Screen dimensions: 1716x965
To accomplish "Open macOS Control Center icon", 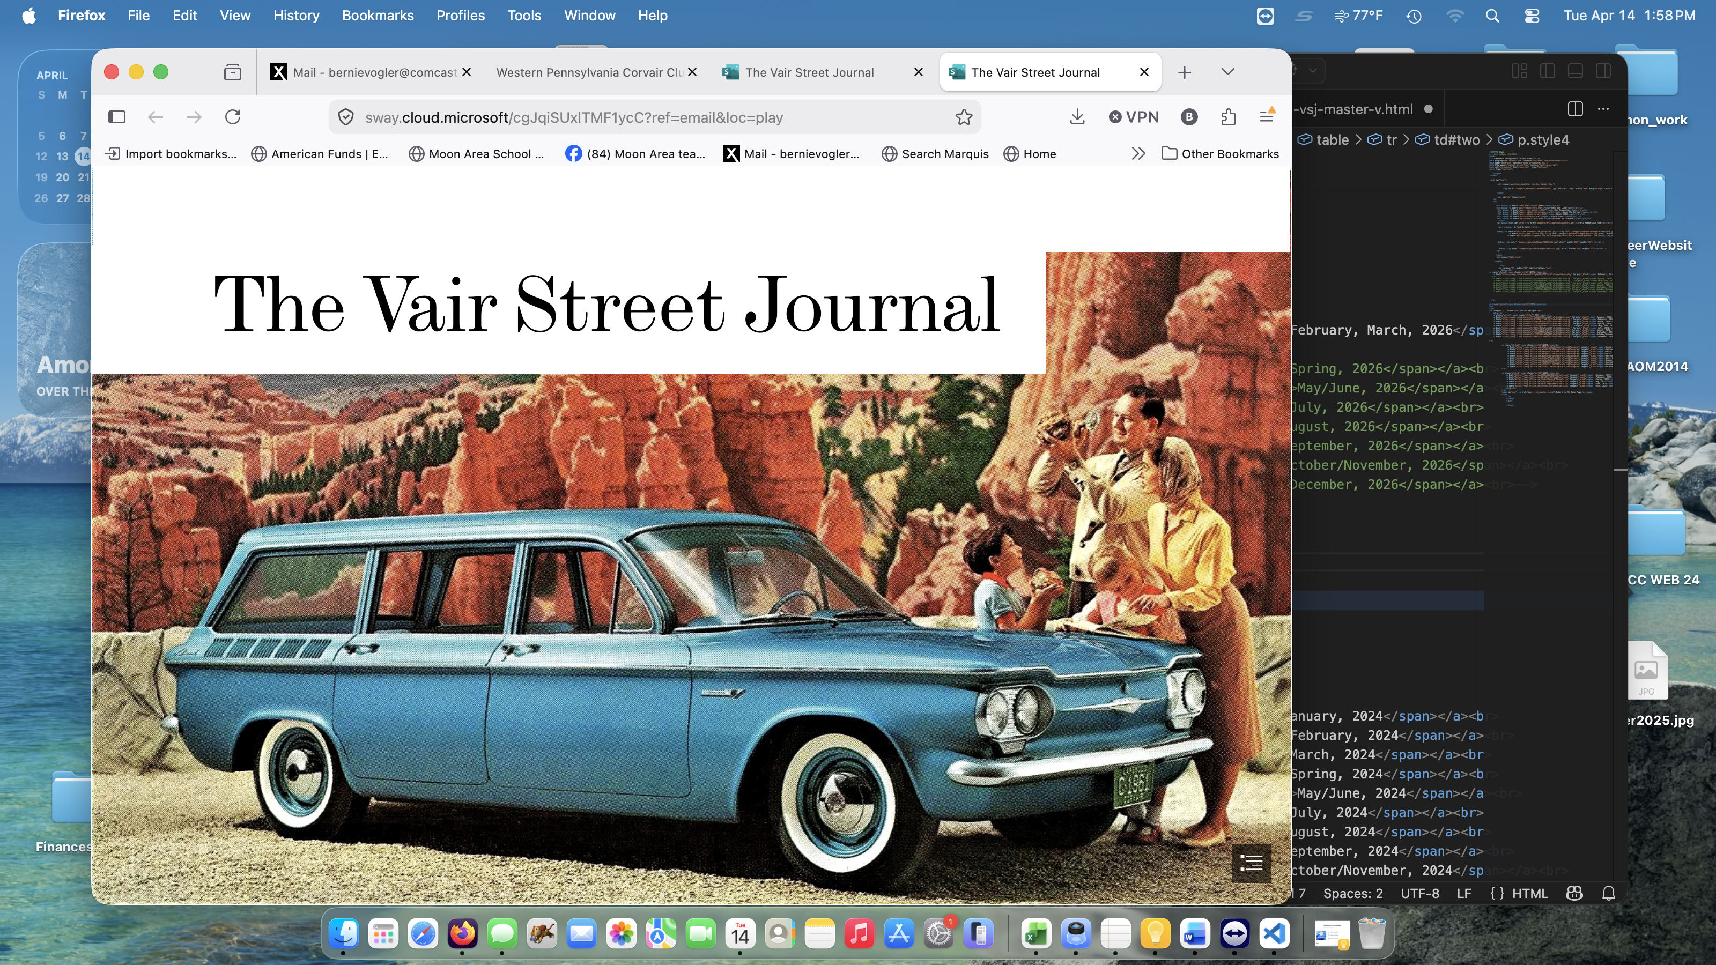I will [x=1532, y=16].
